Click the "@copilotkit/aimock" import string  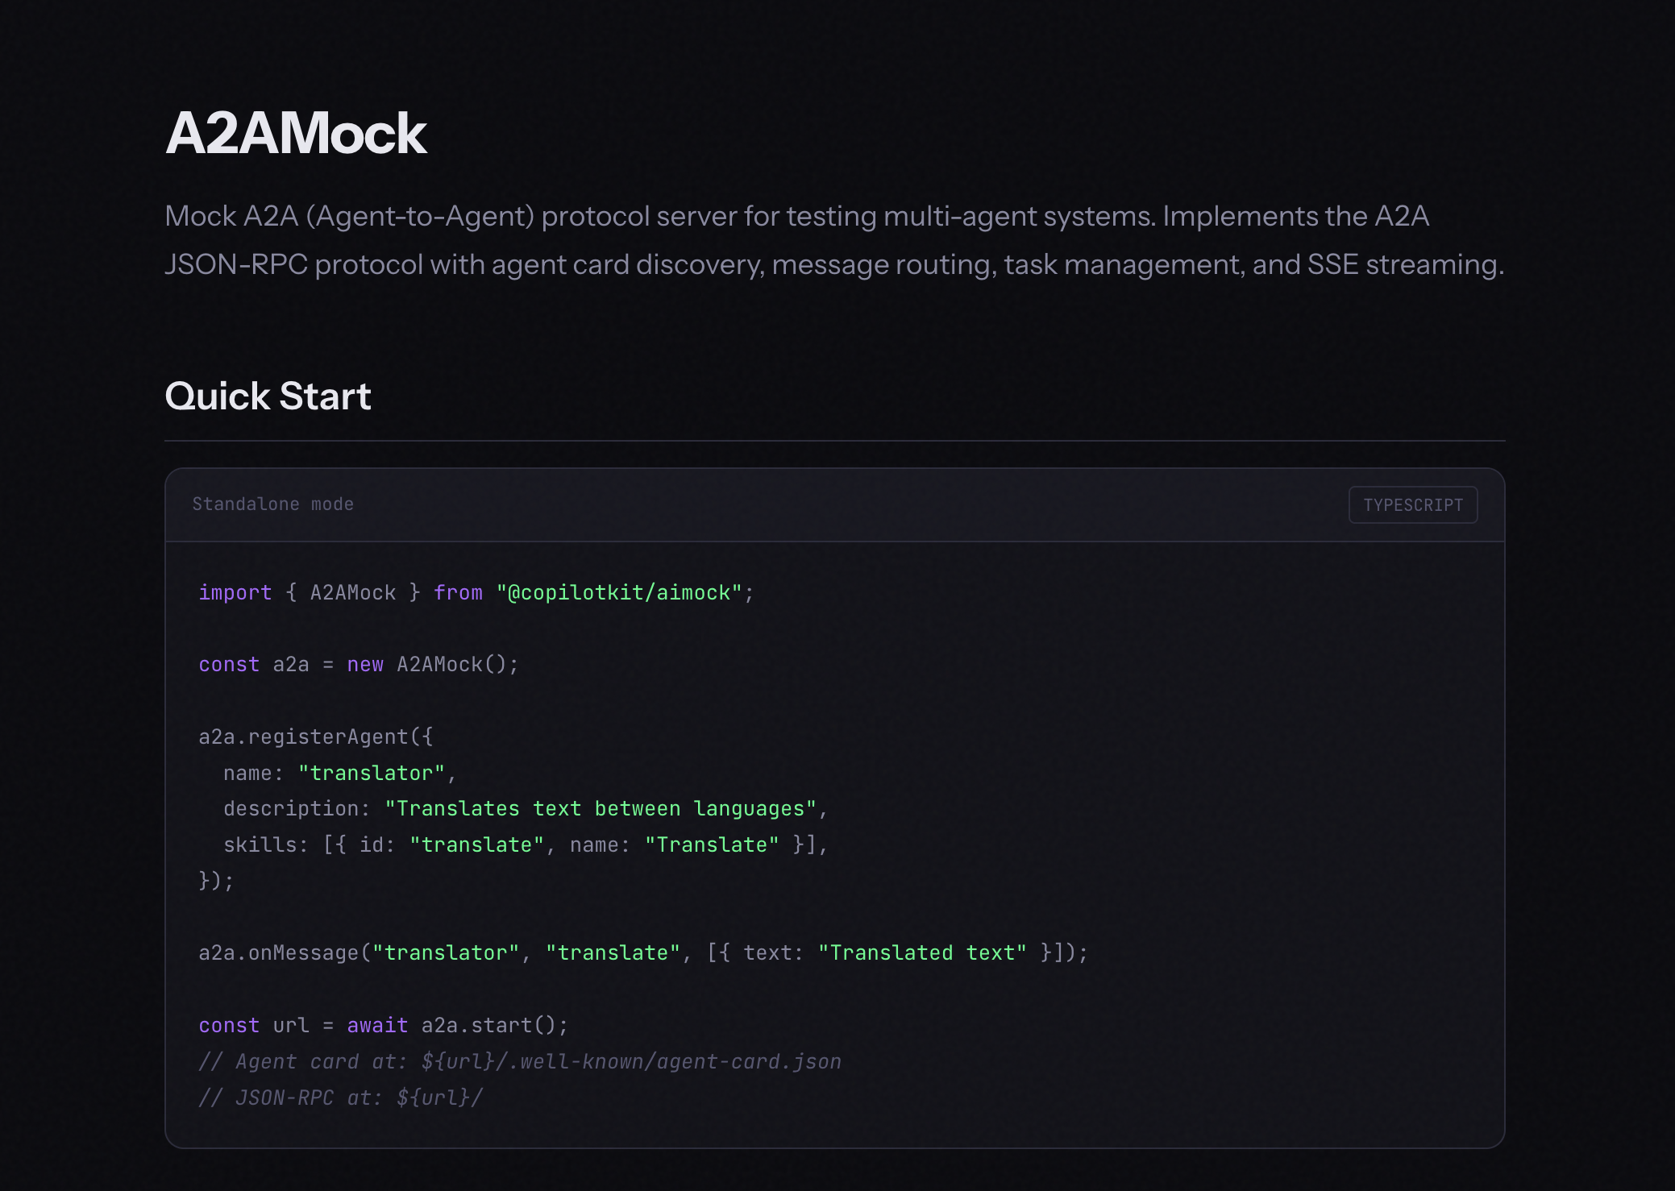[618, 593]
